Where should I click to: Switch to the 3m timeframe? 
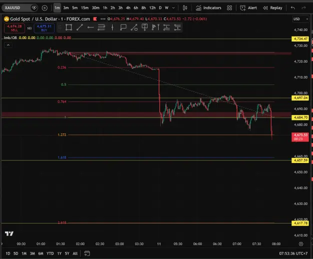tap(66, 8)
